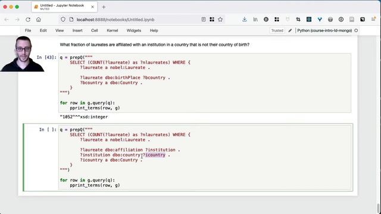Click the line "?laureate dbo:affiliation ?institution ."
Viewport: 381px width, 214px height.
(130, 150)
